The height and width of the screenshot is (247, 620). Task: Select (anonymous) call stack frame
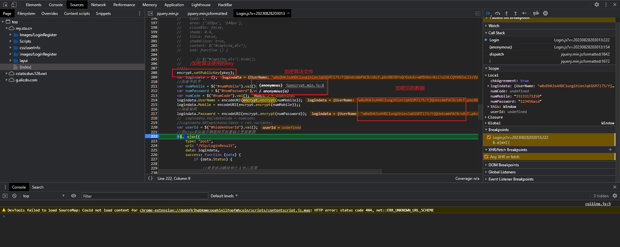(549, 47)
